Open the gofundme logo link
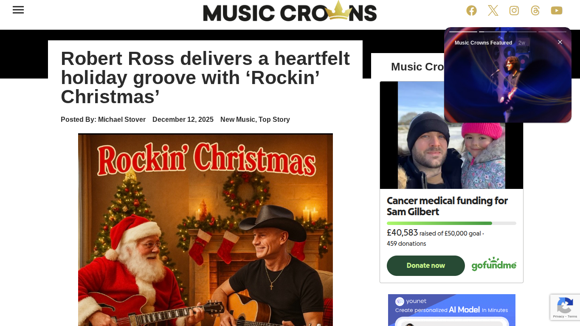Viewport: 580px width, 326px height. pyautogui.click(x=494, y=264)
